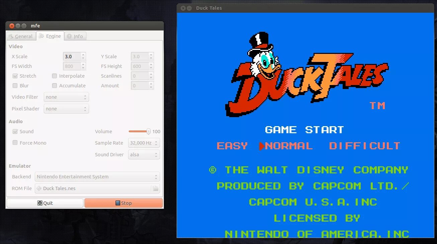Click the X Scale value field

[72, 57]
